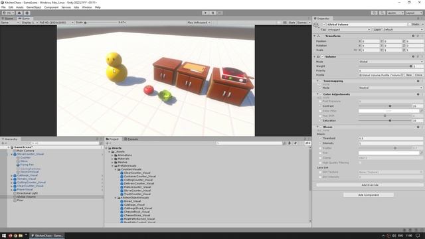Toggle the Bloom Threshold override checkbox
The height and width of the screenshot is (239, 425).
point(320,139)
